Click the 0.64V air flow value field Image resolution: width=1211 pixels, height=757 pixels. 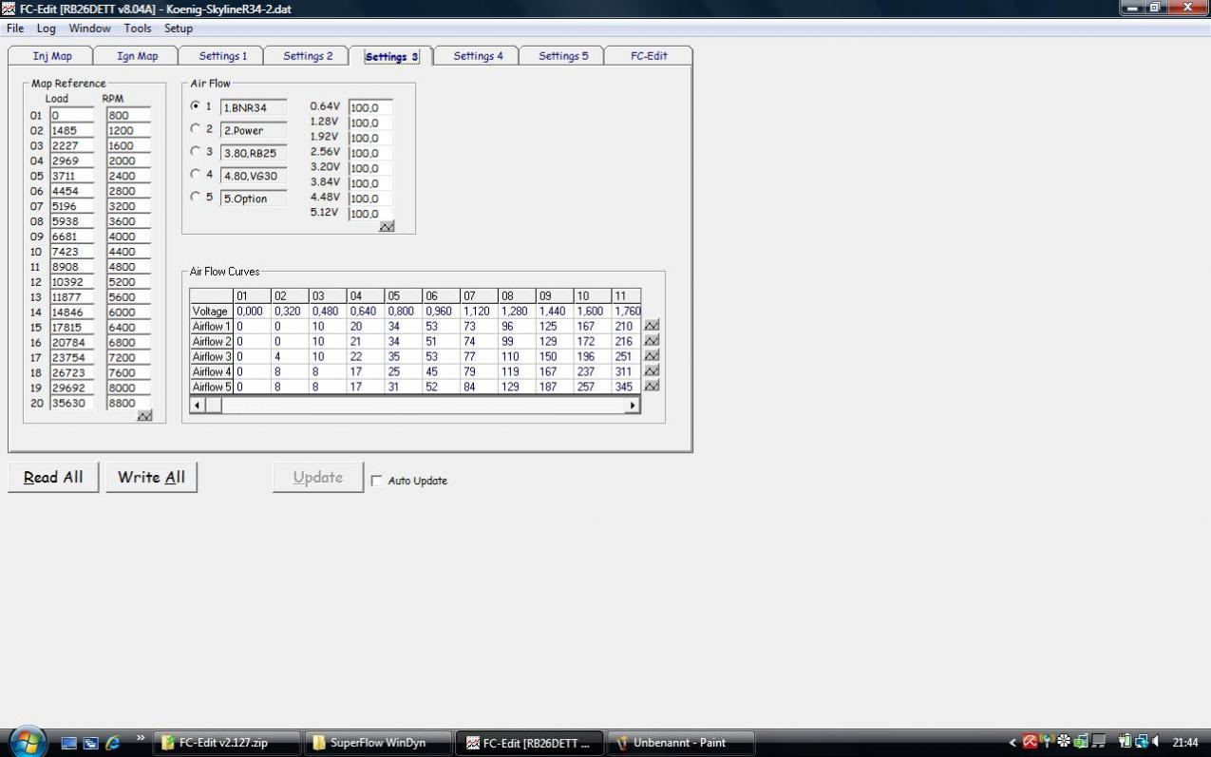pyautogui.click(x=369, y=107)
